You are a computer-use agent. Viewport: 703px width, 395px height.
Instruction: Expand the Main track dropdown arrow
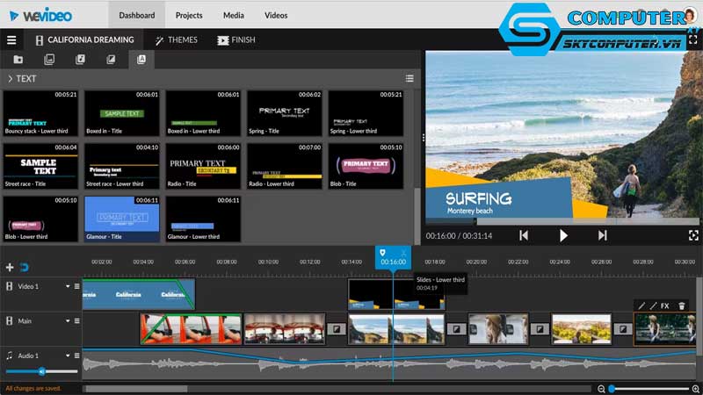click(x=67, y=321)
